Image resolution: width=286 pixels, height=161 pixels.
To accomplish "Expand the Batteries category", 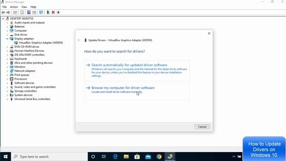I will click(7, 27).
